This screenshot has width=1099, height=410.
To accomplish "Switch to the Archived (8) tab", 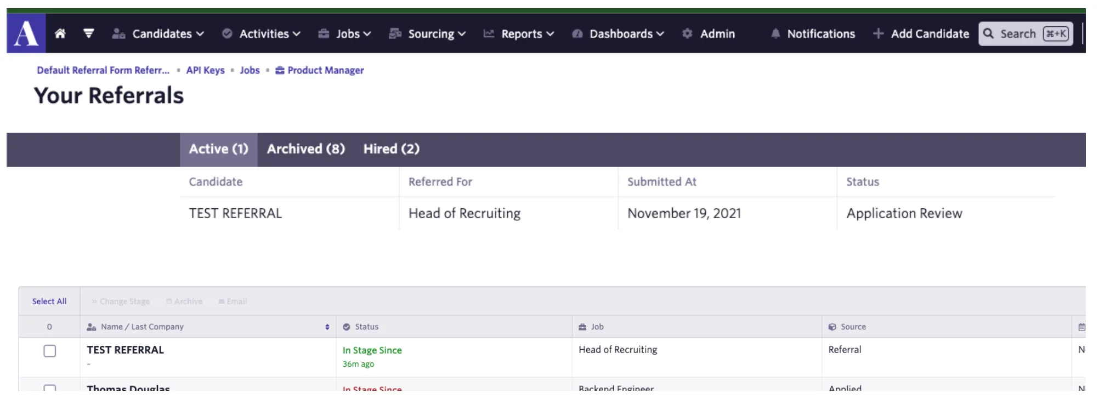I will coord(306,149).
